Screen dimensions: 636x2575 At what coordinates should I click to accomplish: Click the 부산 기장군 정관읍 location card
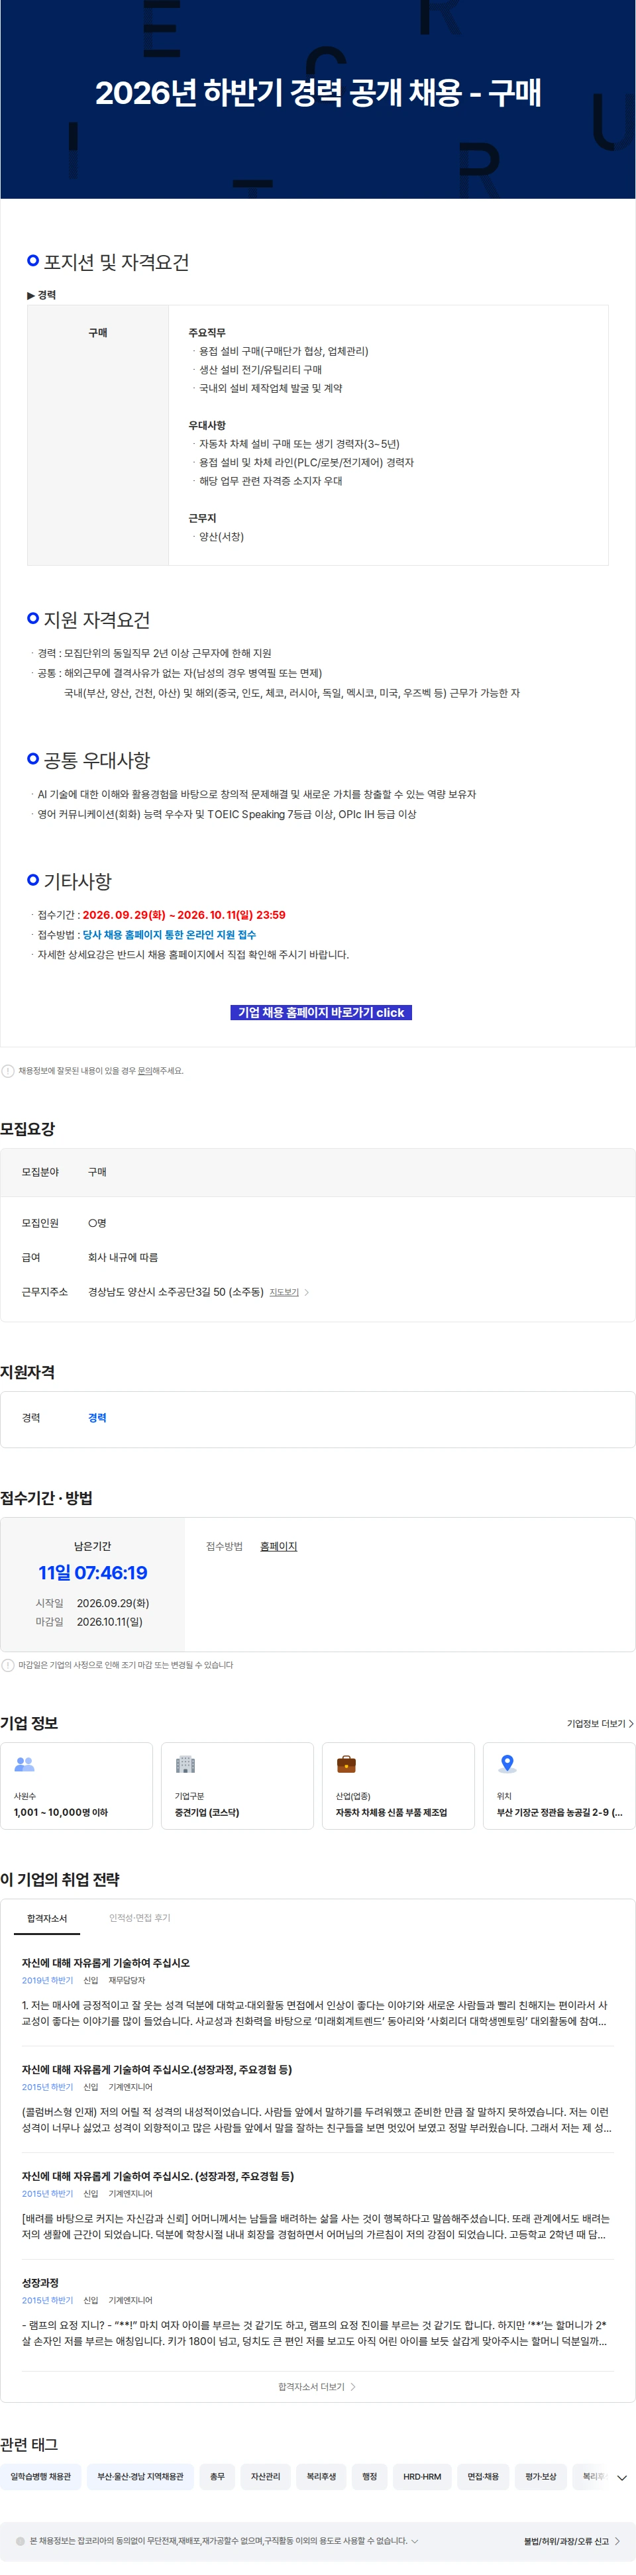click(559, 1786)
